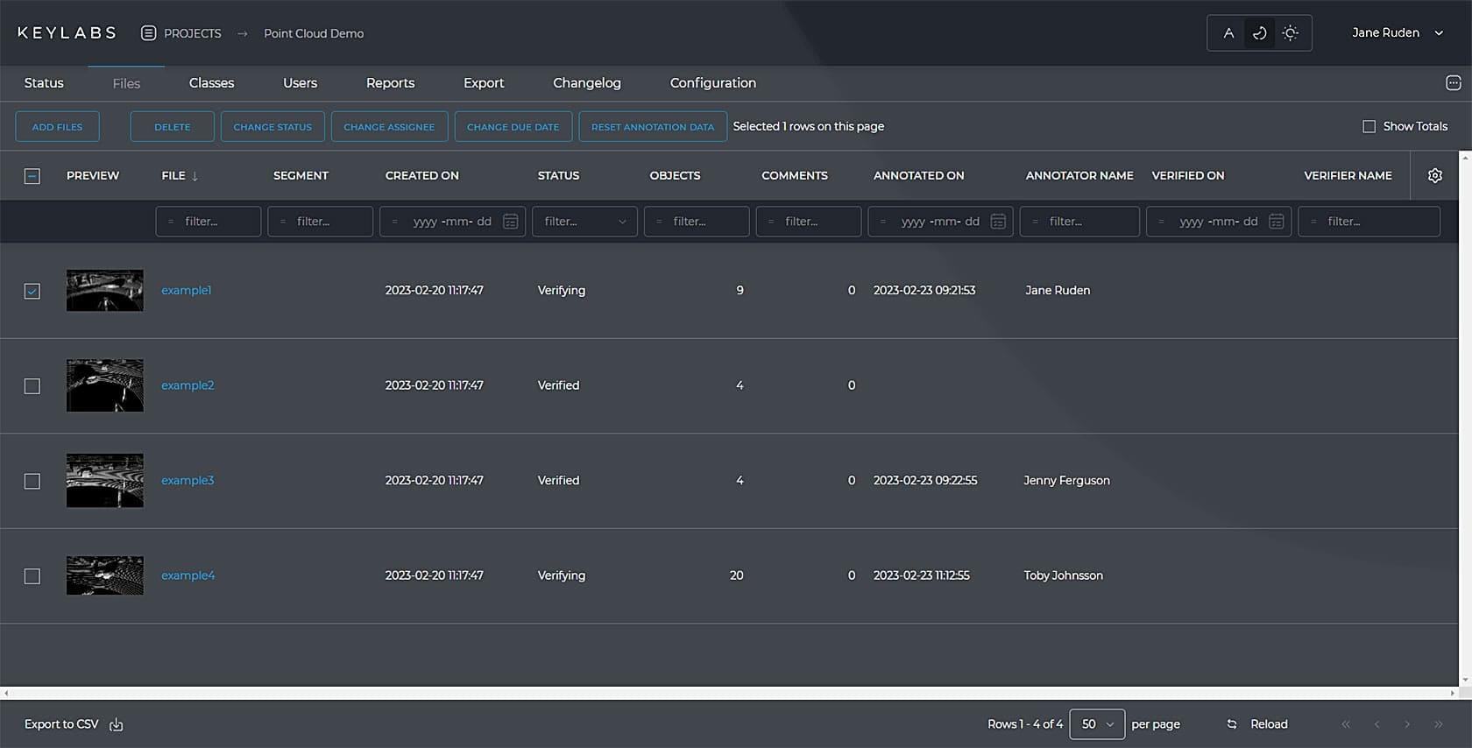Expand the Jane Ruden user menu
The height and width of the screenshot is (748, 1472).
tap(1397, 33)
